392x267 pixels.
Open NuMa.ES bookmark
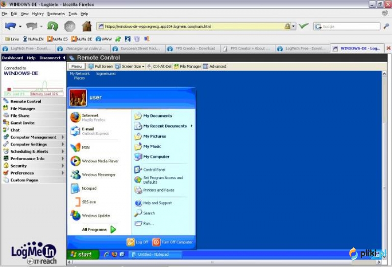point(57,39)
